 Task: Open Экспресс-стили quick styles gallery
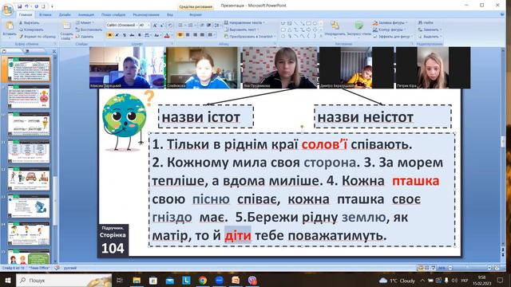[x=358, y=29]
